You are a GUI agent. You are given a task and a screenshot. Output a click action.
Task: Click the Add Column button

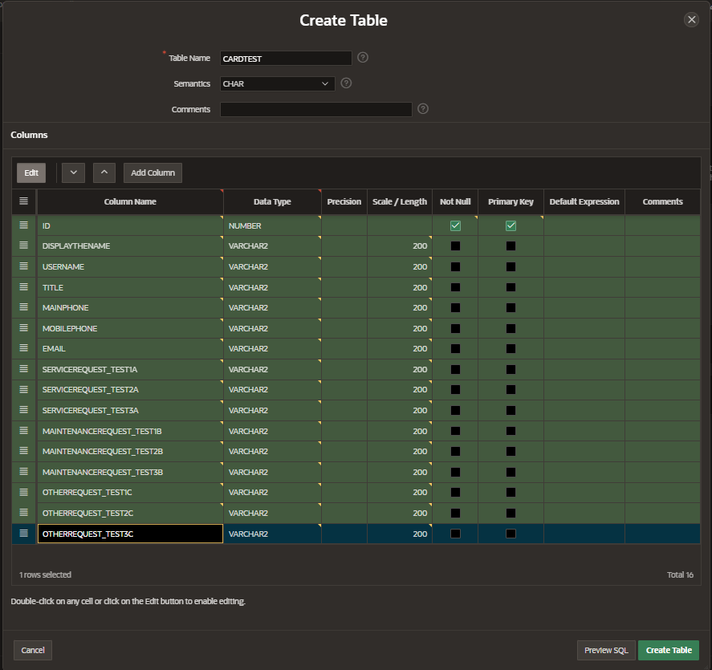[x=153, y=173]
